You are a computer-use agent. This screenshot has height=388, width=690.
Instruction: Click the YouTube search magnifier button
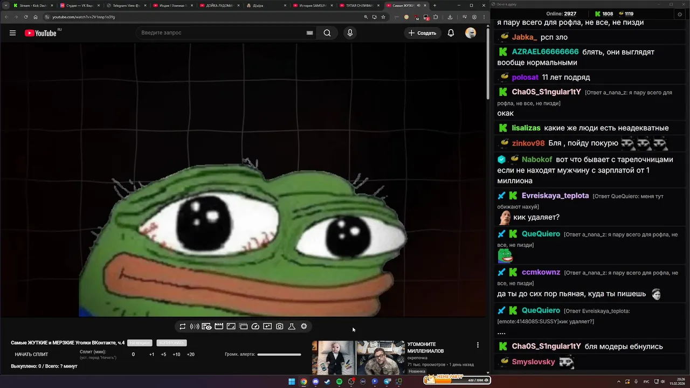pos(327,33)
